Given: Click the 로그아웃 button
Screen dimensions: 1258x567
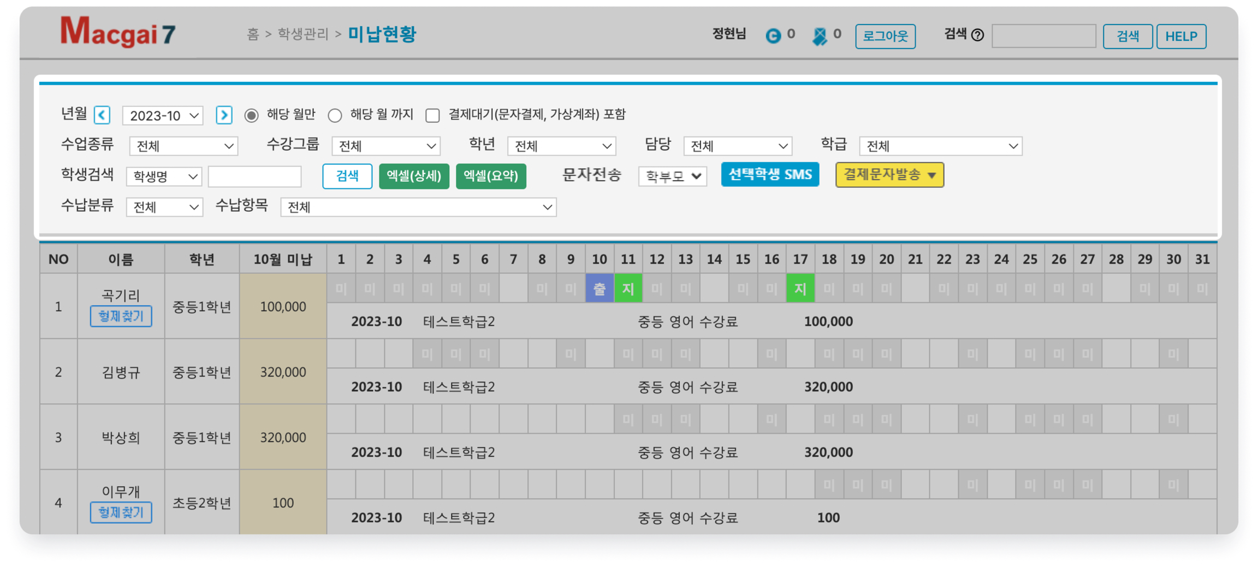Looking at the screenshot, I should pos(885,36).
